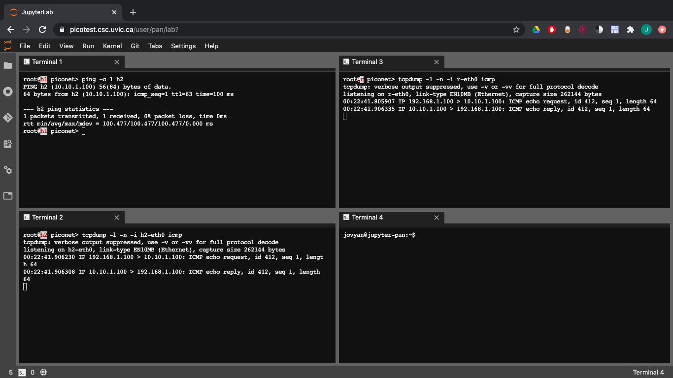Open the Settings menu

pyautogui.click(x=183, y=46)
